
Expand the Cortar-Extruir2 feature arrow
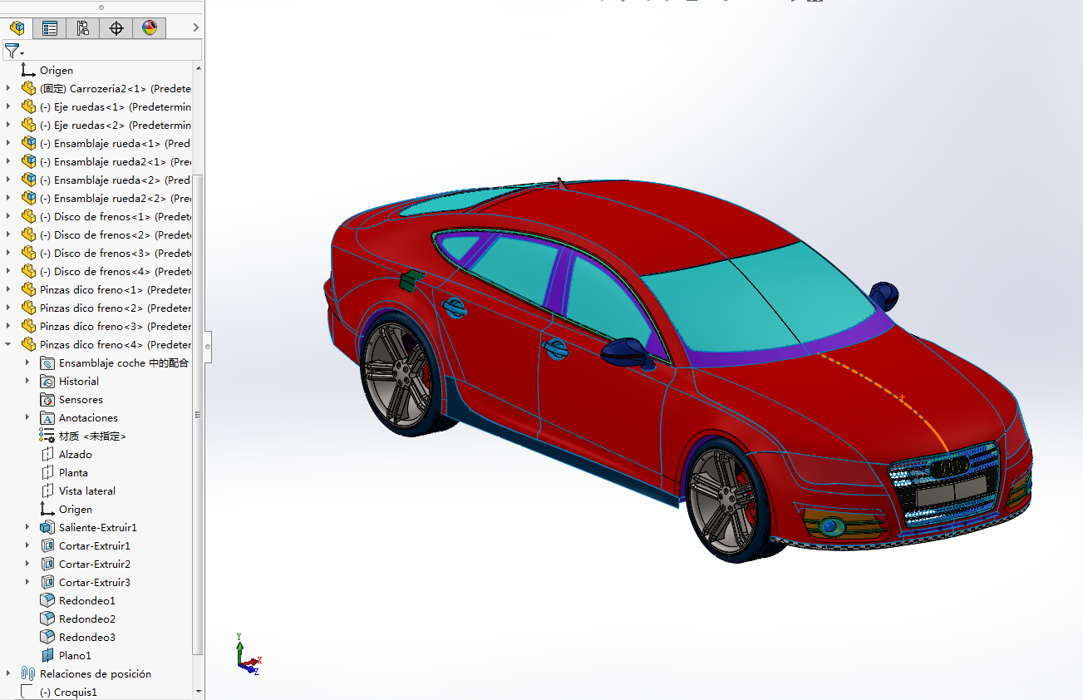(27, 564)
